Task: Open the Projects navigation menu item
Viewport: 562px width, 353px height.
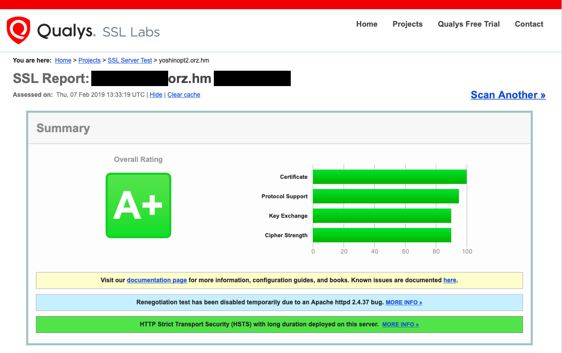Action: (x=408, y=24)
